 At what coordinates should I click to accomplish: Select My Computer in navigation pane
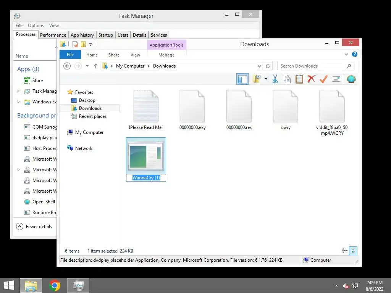89,132
